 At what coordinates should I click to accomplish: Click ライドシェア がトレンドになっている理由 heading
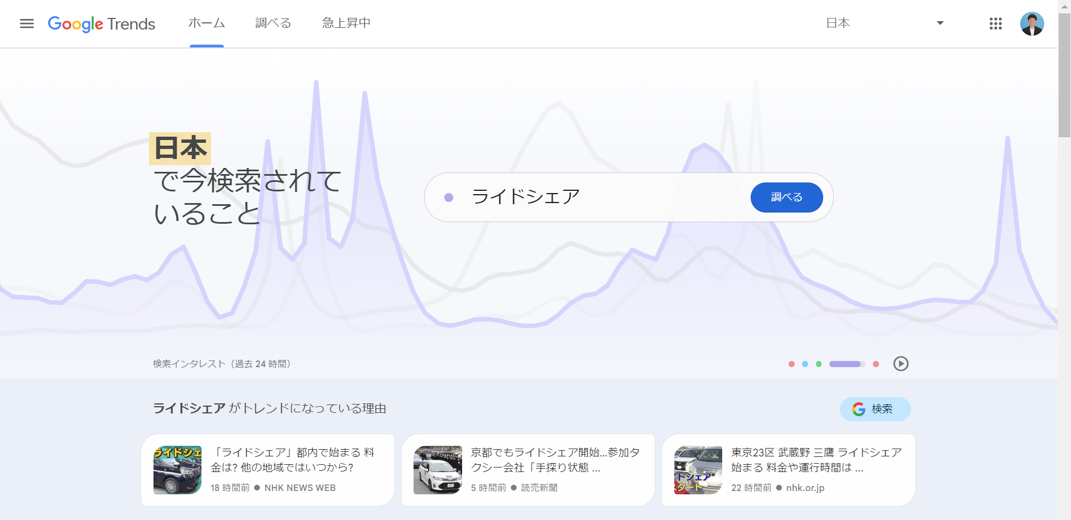click(270, 408)
